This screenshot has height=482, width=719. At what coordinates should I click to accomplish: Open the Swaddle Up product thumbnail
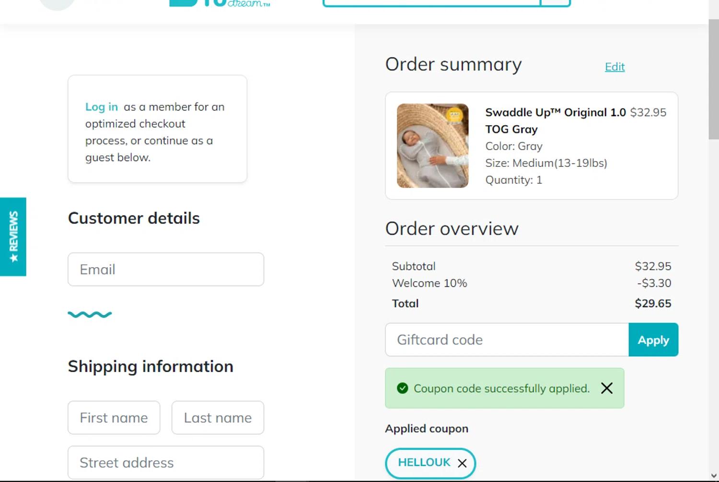coord(432,146)
